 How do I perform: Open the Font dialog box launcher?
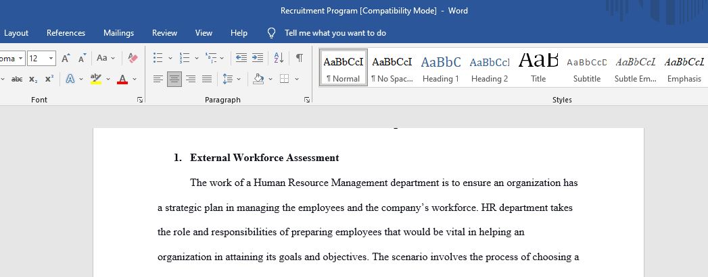[x=140, y=100]
